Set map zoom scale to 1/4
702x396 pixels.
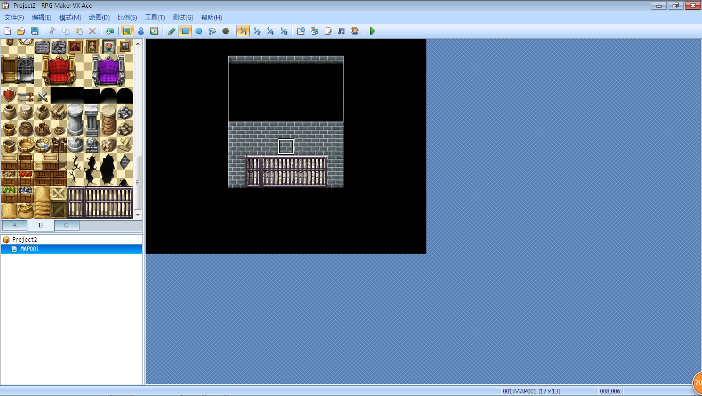(x=270, y=31)
